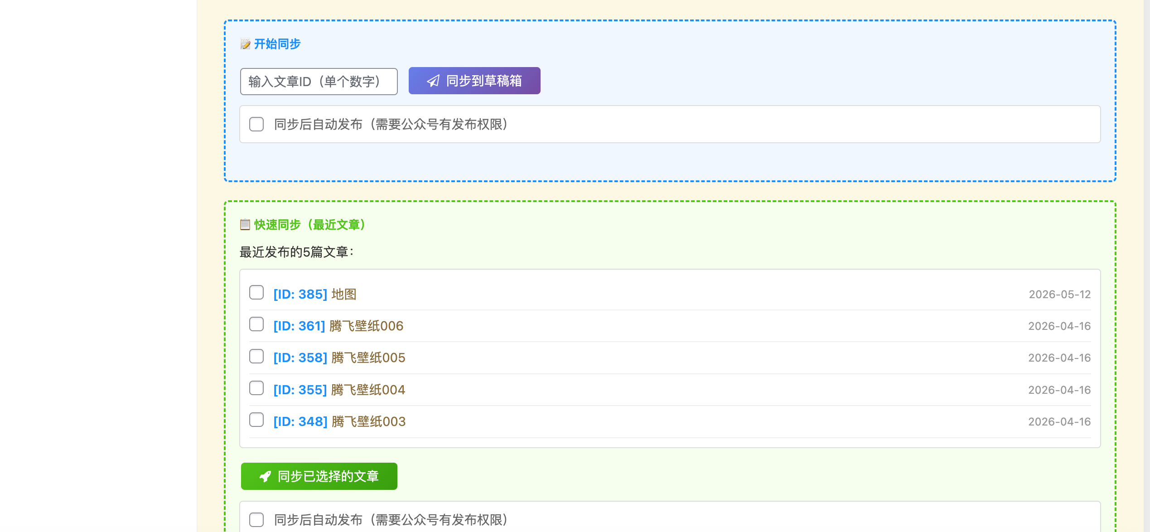
Task: Click the rocket icon on green button
Action: (265, 476)
